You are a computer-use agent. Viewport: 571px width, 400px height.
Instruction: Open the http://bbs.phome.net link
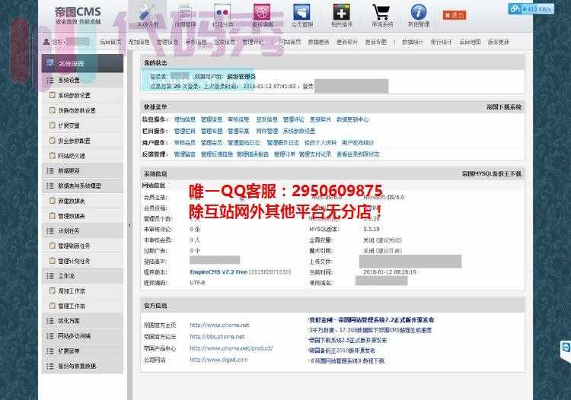(x=217, y=336)
